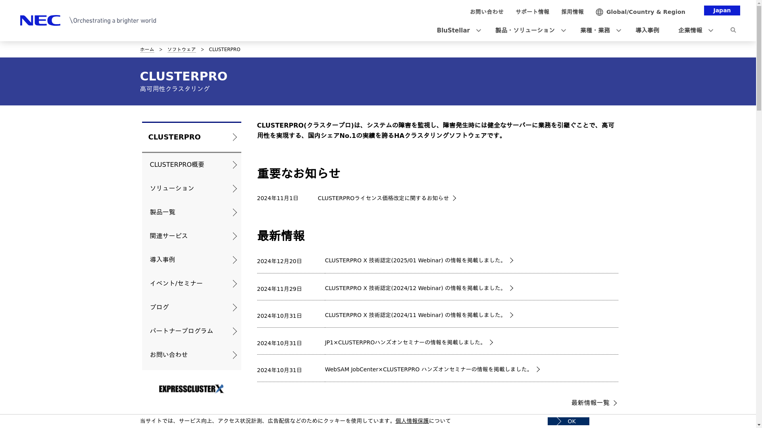
Task: Open JP1×CLUSTERPRO ハンズオンセミナー news link
Action: pyautogui.click(x=404, y=342)
